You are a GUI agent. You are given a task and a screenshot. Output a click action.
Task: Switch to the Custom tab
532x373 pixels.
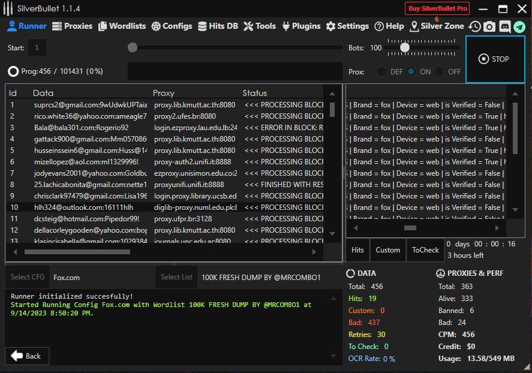coord(387,250)
